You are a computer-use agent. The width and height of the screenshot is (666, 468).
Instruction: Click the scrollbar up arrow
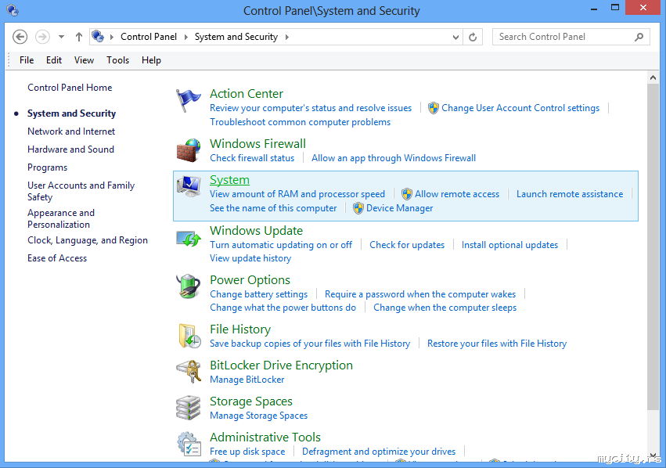[653, 77]
